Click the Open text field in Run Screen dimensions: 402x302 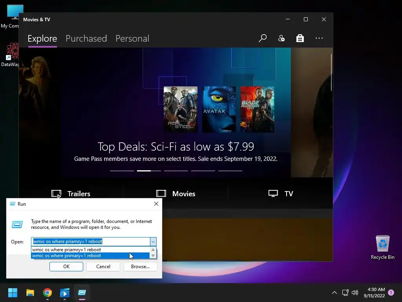(x=91, y=241)
